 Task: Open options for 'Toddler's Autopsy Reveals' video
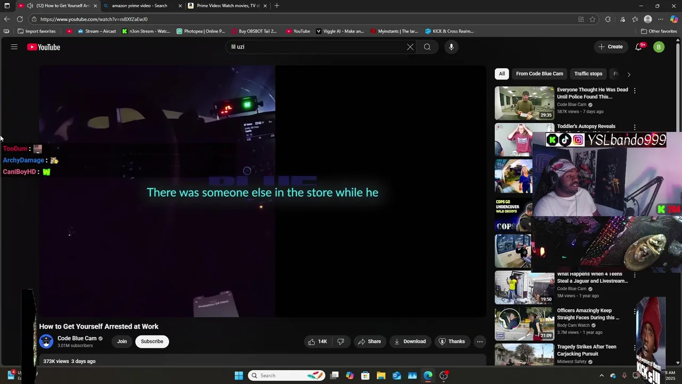pyautogui.click(x=635, y=127)
